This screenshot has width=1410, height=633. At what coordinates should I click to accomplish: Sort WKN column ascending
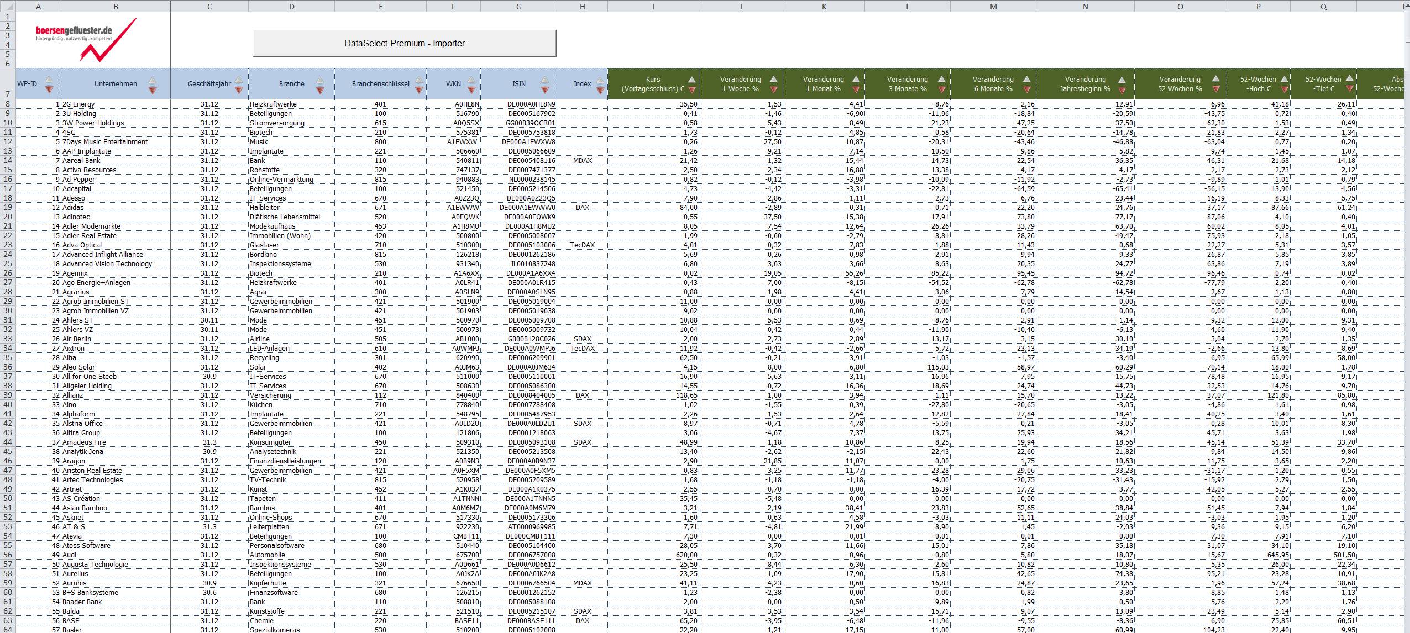point(471,79)
